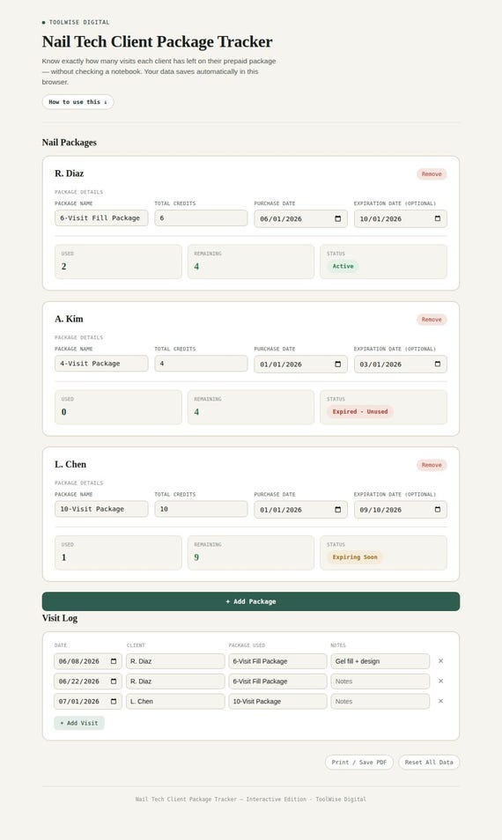Click the Expiring Soon status badge
The width and height of the screenshot is (502, 840).
coord(355,557)
